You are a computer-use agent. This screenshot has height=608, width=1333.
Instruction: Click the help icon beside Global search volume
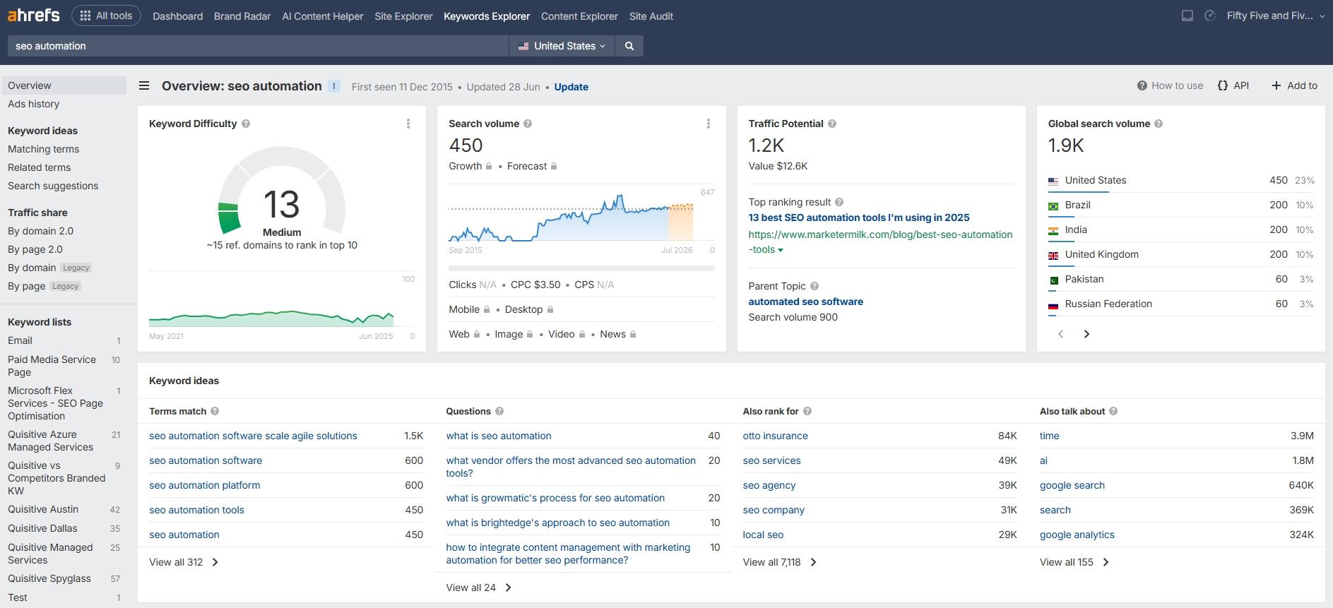[x=1159, y=124]
